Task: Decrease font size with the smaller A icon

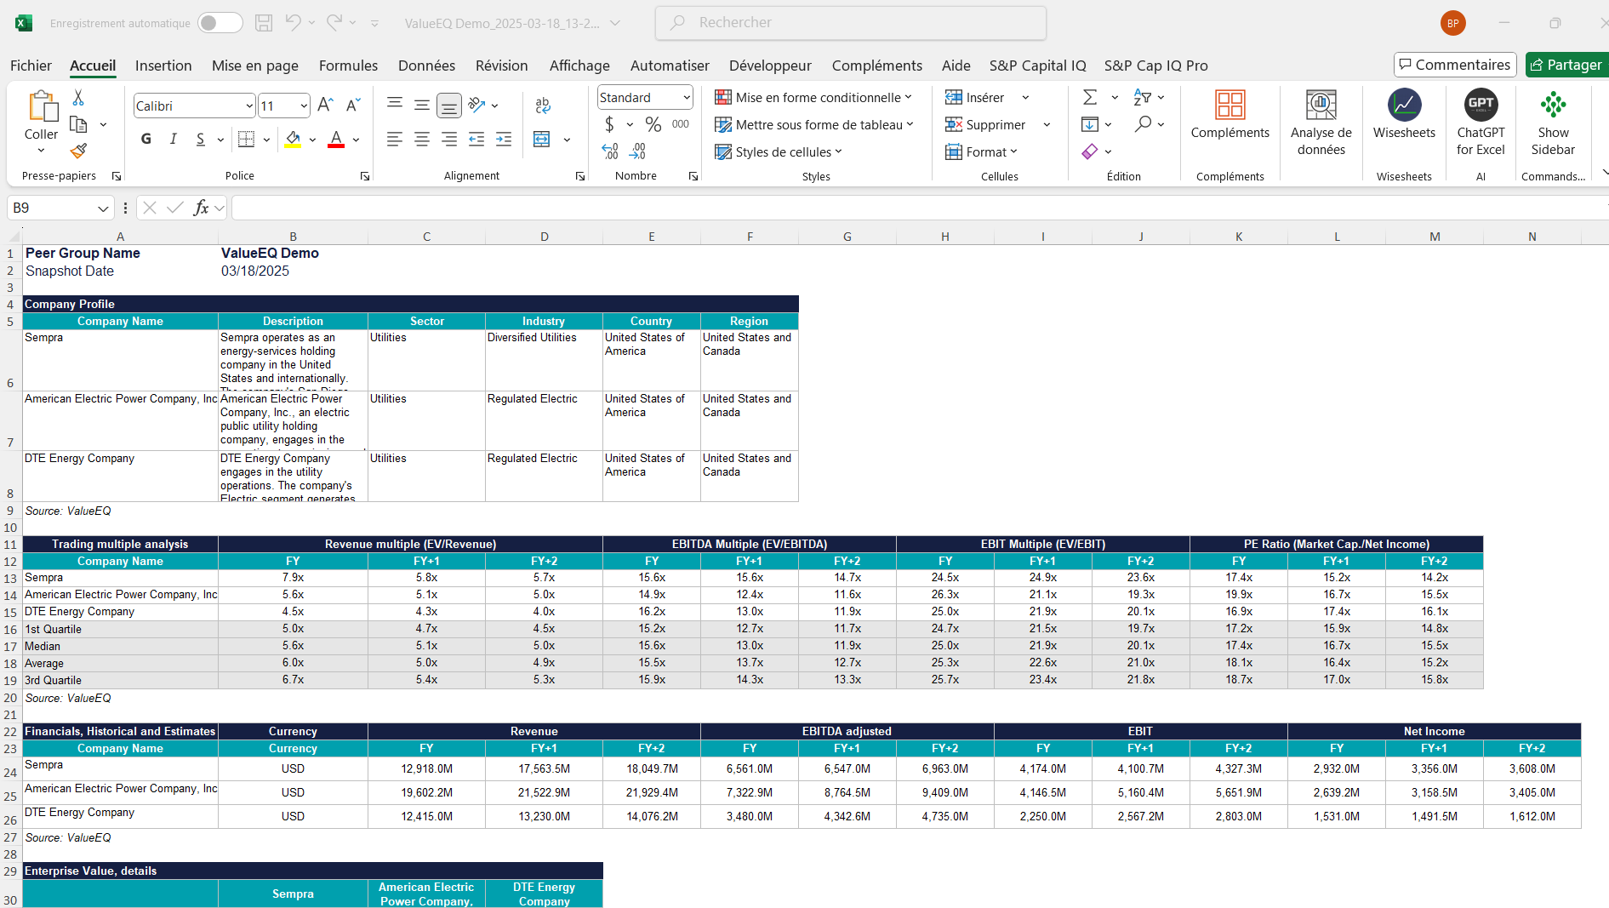Action: pyautogui.click(x=353, y=106)
